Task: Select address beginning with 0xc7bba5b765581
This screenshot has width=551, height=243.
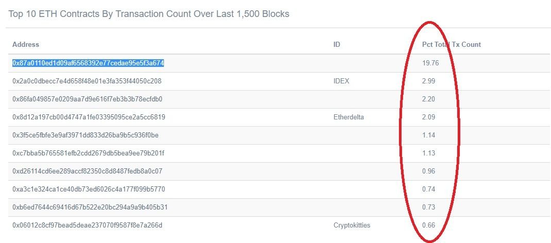Action: click(x=88, y=153)
